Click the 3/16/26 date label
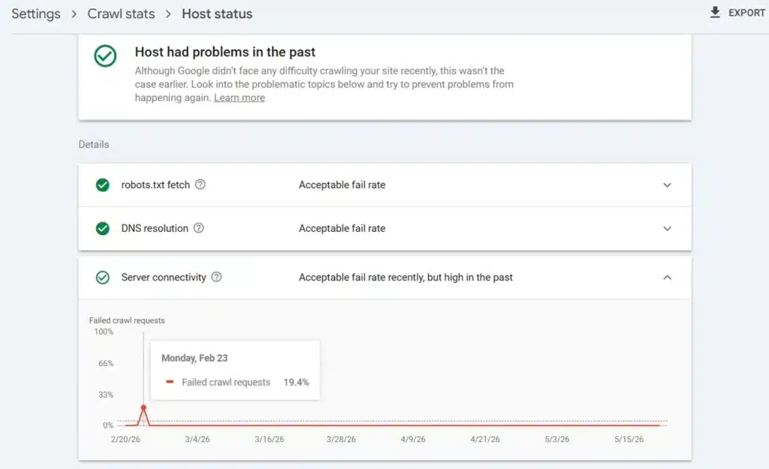The width and height of the screenshot is (769, 469). click(x=270, y=439)
